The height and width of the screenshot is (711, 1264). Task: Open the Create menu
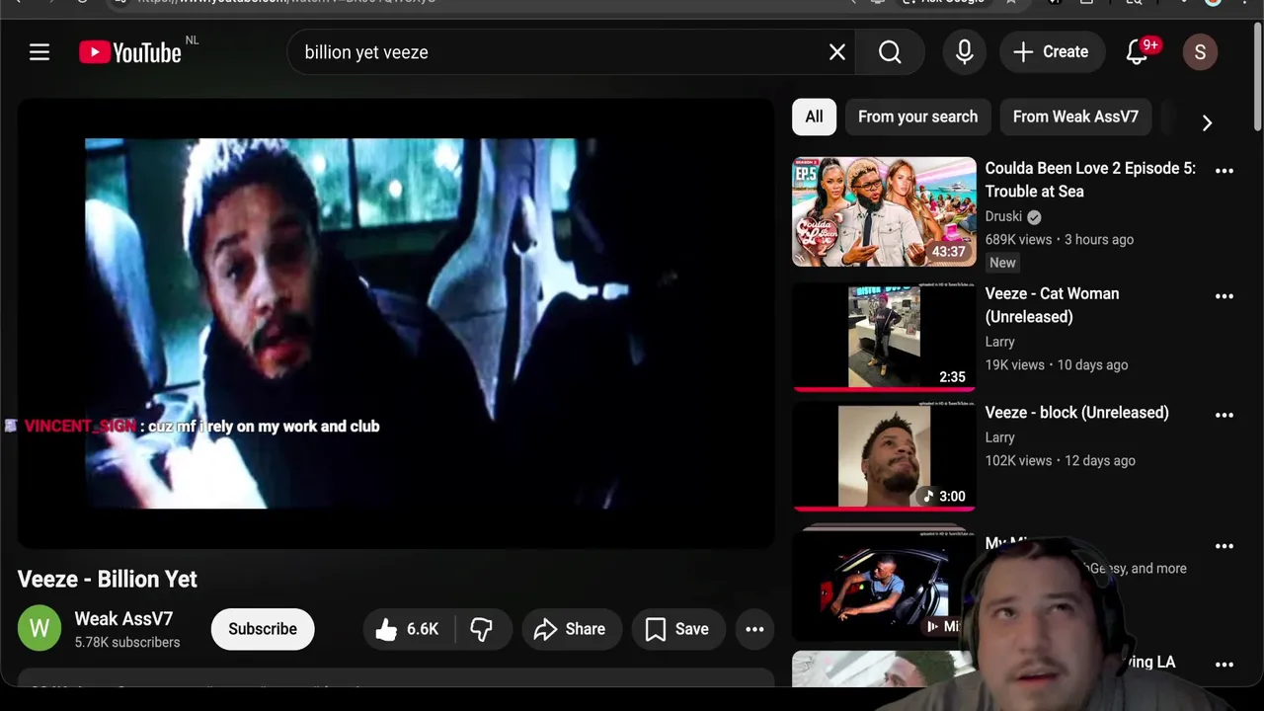[x=1051, y=52]
